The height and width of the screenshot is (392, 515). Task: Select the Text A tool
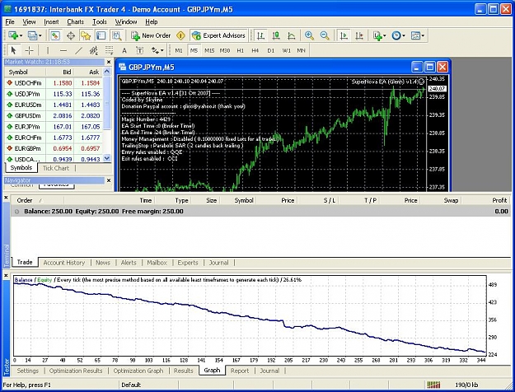point(124,50)
